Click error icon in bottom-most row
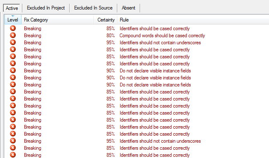Viewport: 269px width, 158px height. 13,155
